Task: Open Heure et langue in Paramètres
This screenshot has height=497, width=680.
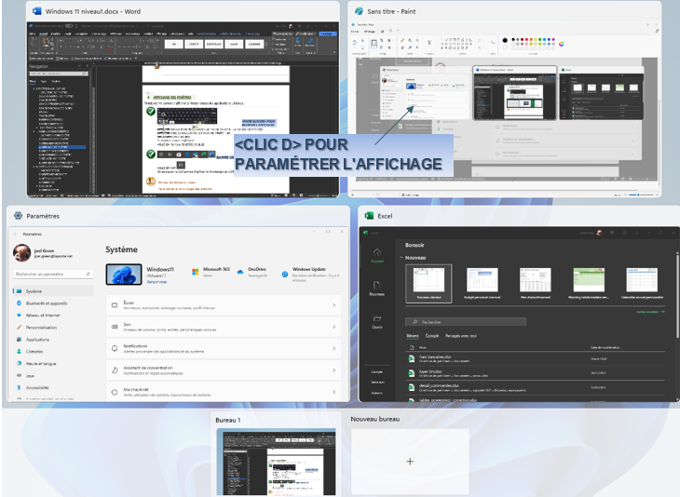Action: [x=41, y=364]
